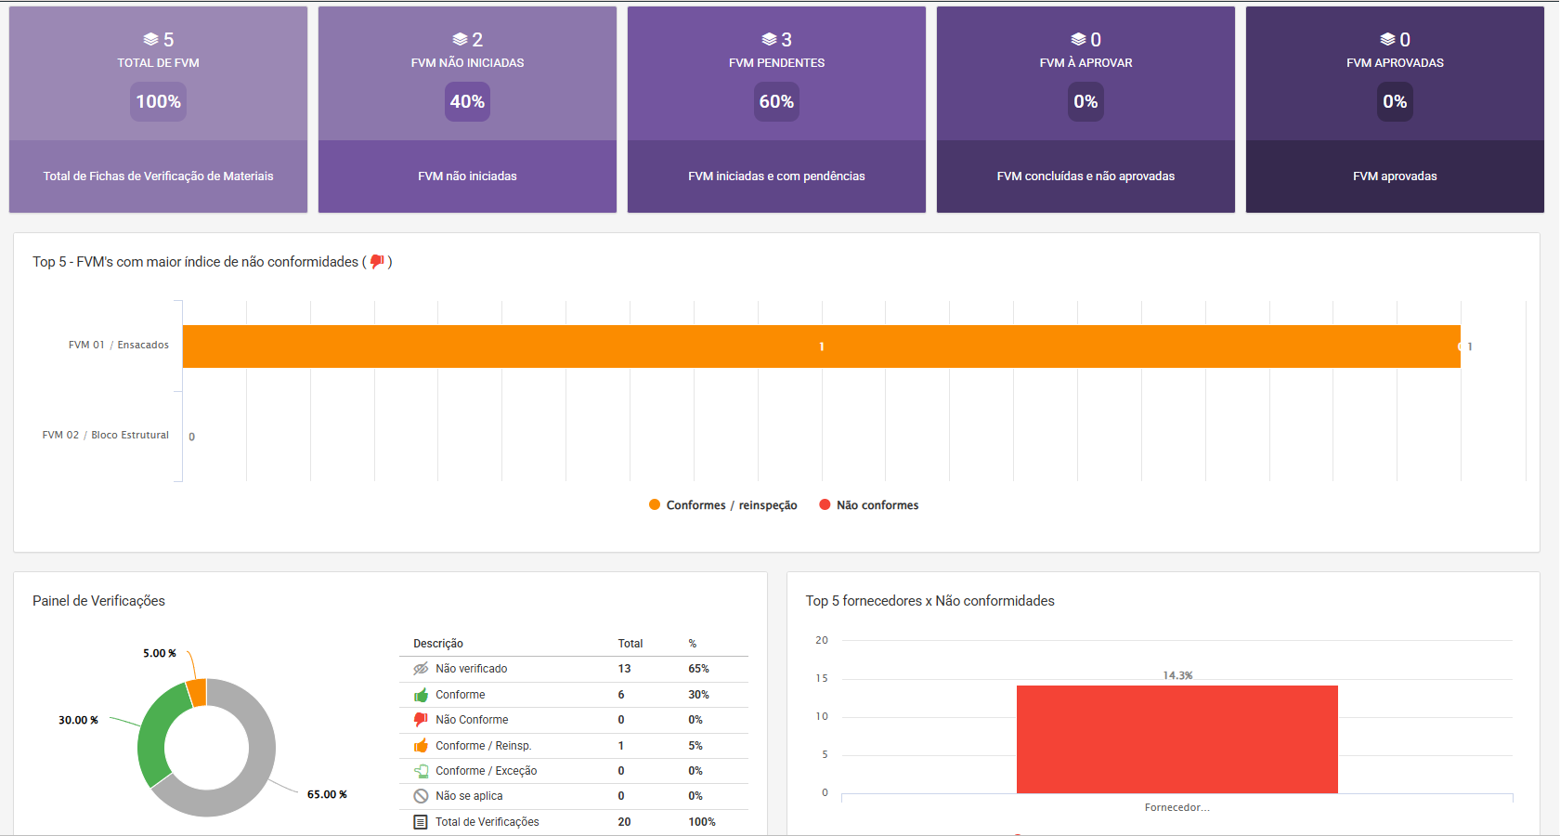Screen dimensions: 1560x836
Task: Open the FVM não iniciadas card footer
Action: (x=467, y=176)
